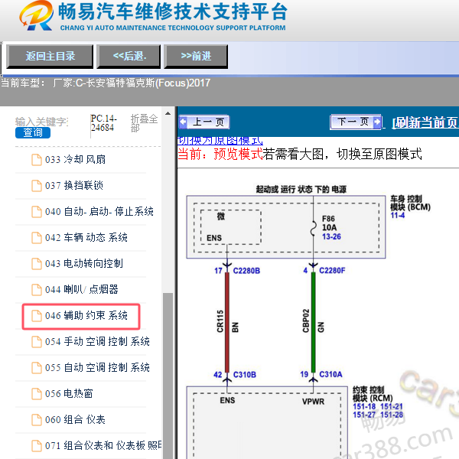Screen dimensions: 459x459
Task: Click the Chang Yi platform logo
Action: coord(37,16)
